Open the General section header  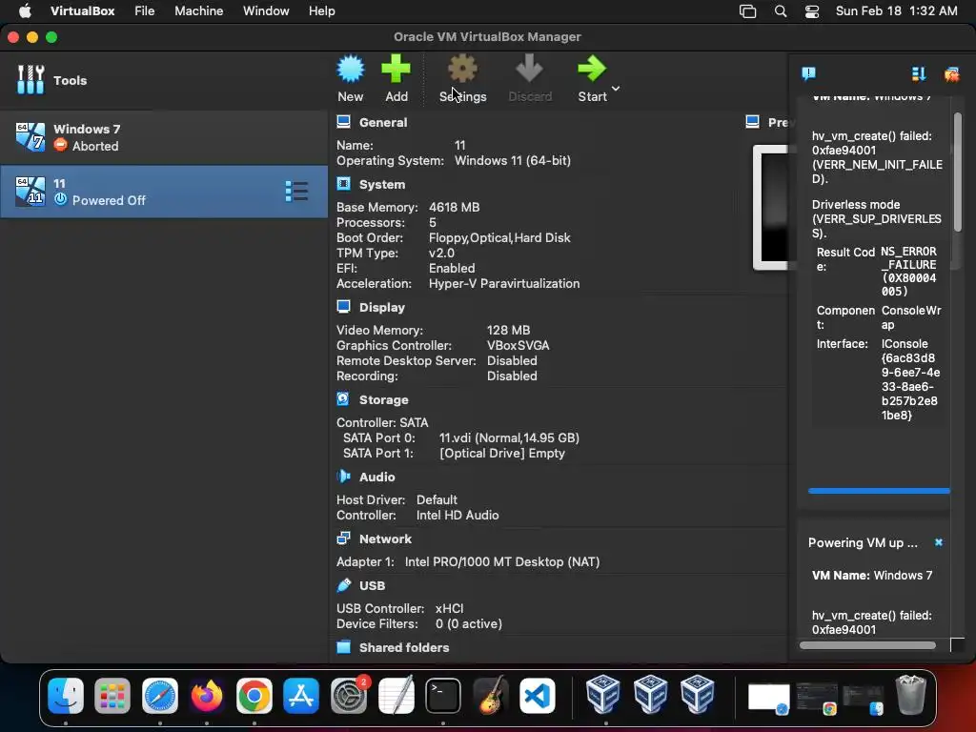pos(383,123)
